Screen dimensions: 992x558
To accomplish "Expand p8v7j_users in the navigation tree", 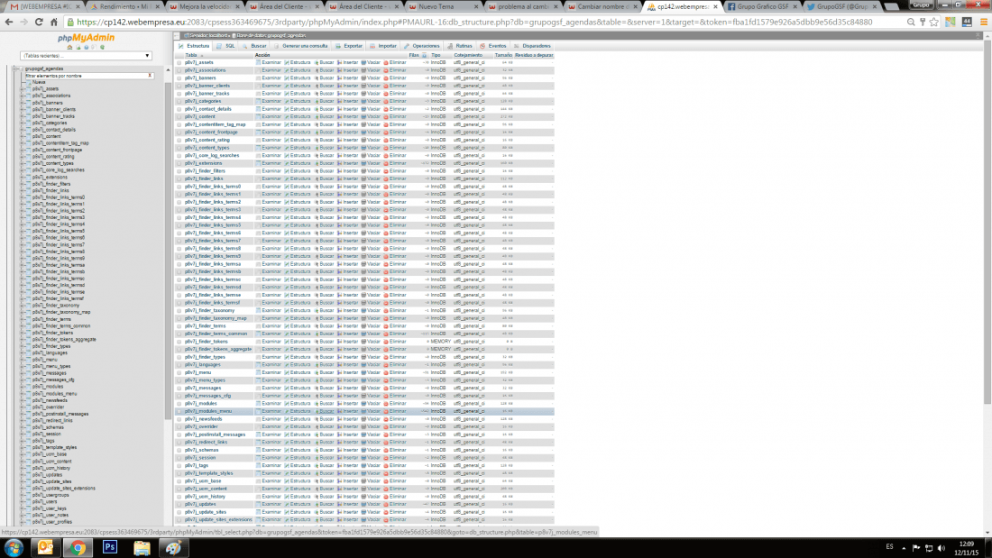I will pos(23,502).
